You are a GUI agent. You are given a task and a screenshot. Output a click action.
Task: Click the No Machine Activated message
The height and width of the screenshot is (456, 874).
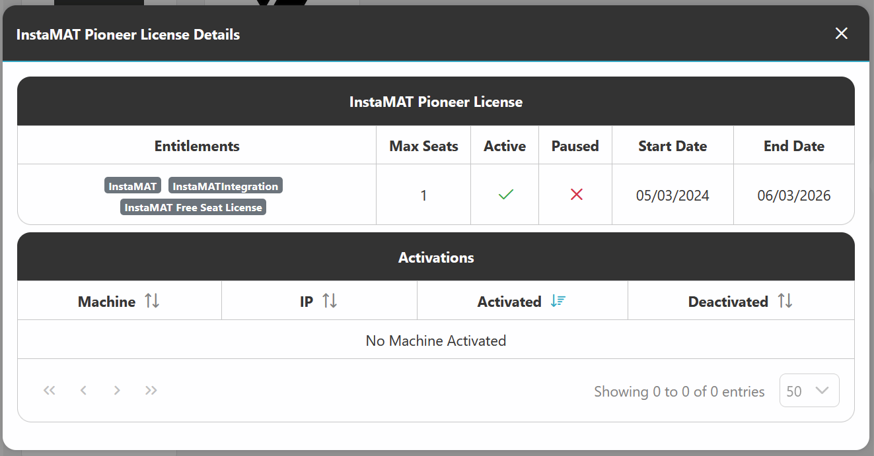[x=436, y=341]
